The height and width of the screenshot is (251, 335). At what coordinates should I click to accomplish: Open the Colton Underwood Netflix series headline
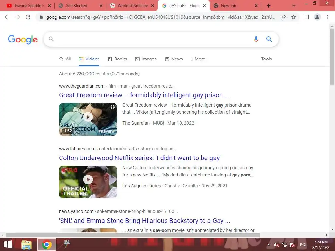click(140, 158)
